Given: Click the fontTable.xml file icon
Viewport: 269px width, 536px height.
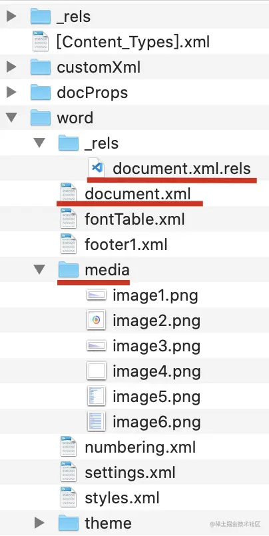Looking at the screenshot, I should pos(69,219).
